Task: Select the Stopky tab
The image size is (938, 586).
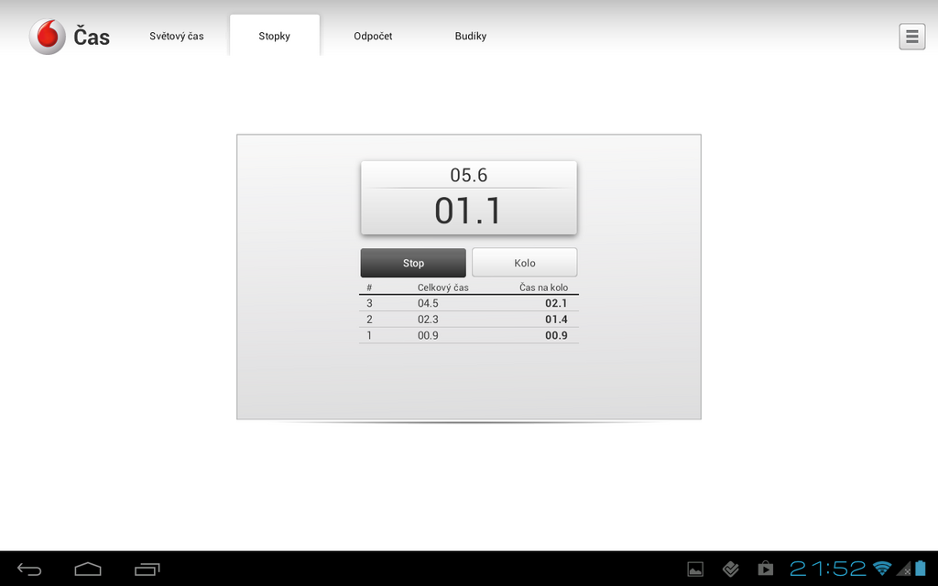Action: pyautogui.click(x=274, y=37)
